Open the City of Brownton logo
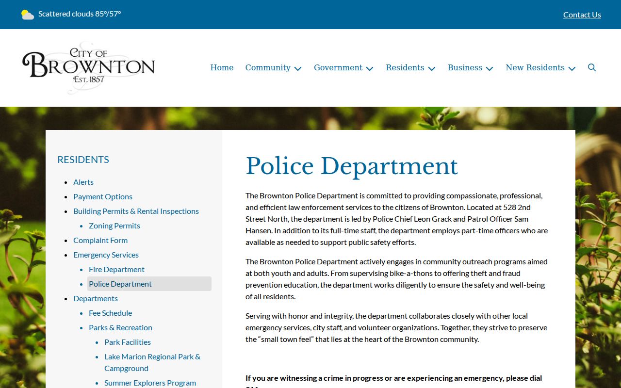The width and height of the screenshot is (621, 388). [x=88, y=67]
